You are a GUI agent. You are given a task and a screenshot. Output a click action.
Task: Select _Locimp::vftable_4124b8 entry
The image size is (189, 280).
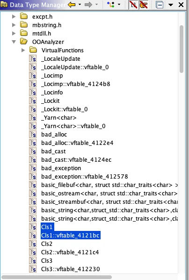click(x=76, y=84)
